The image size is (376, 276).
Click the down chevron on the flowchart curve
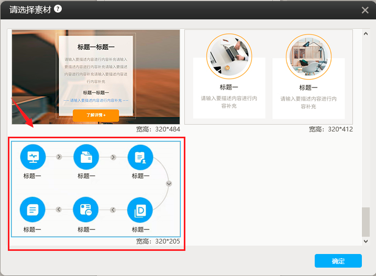[x=169, y=183]
